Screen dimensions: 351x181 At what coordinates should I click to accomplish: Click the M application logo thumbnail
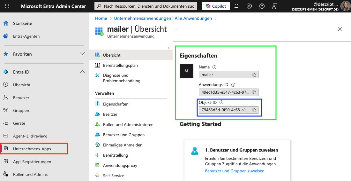point(186,71)
